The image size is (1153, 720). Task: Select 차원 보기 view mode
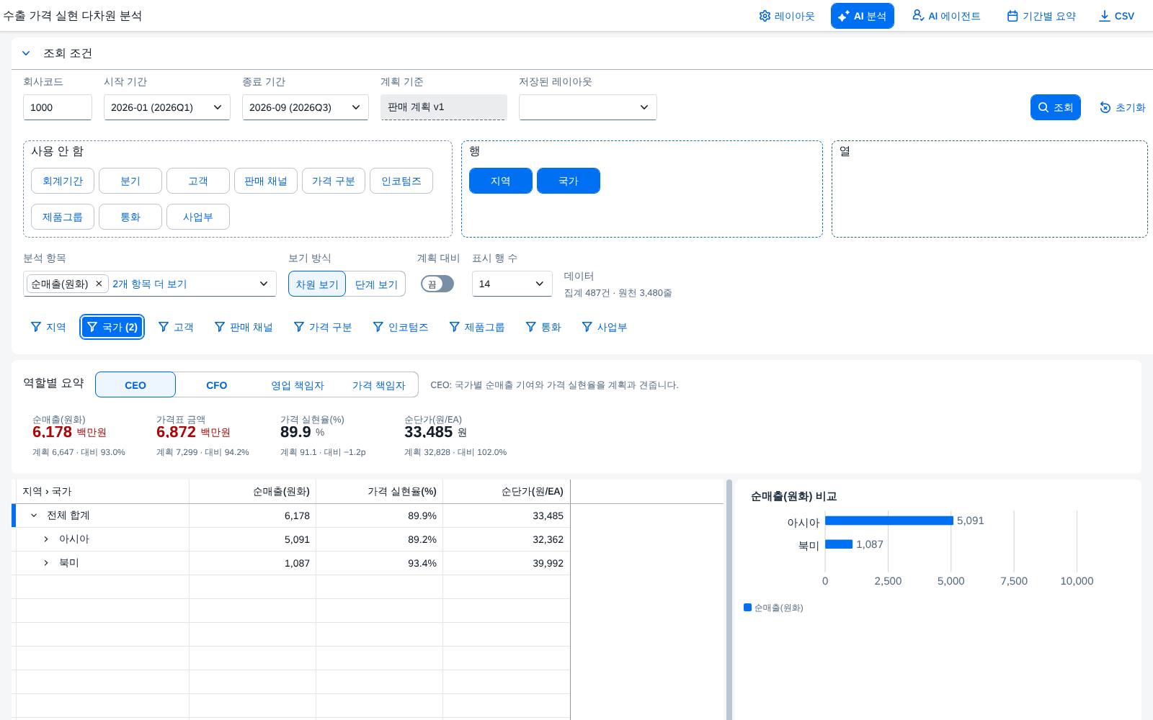[317, 284]
